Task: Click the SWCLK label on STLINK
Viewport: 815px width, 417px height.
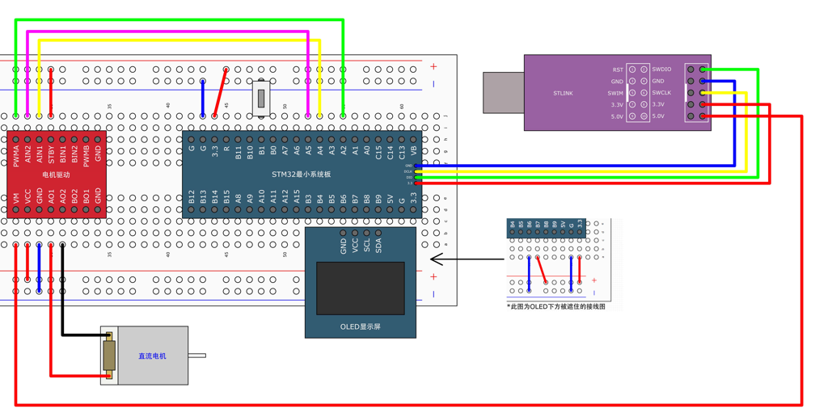Action: click(661, 92)
